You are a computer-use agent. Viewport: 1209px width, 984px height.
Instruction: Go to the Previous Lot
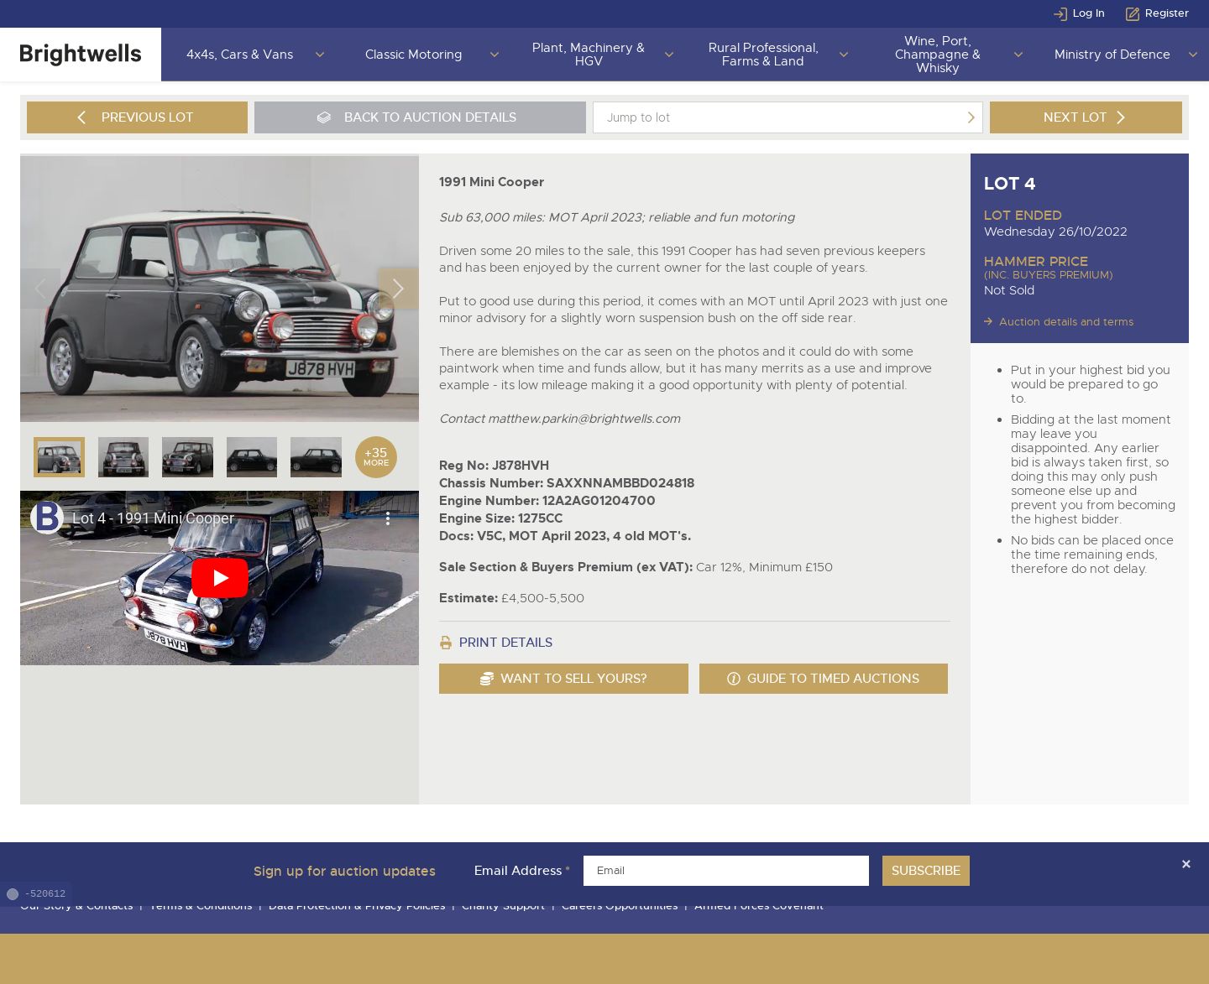tap(137, 117)
